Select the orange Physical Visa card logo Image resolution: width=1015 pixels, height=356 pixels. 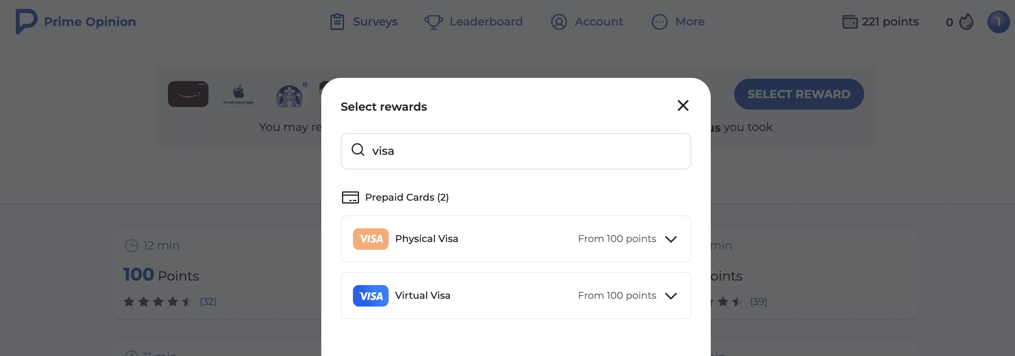pyautogui.click(x=370, y=239)
